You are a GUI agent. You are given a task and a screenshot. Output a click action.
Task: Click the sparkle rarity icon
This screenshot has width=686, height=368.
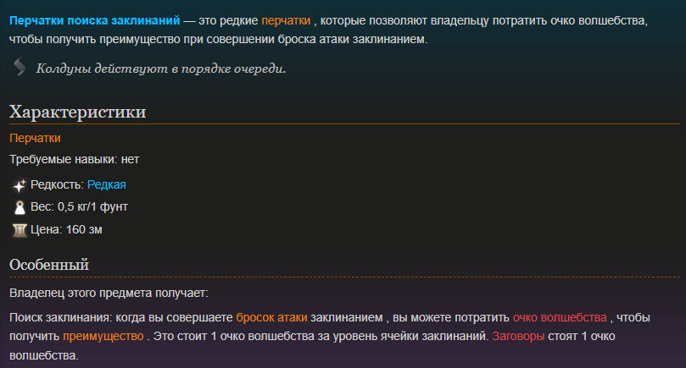point(20,186)
